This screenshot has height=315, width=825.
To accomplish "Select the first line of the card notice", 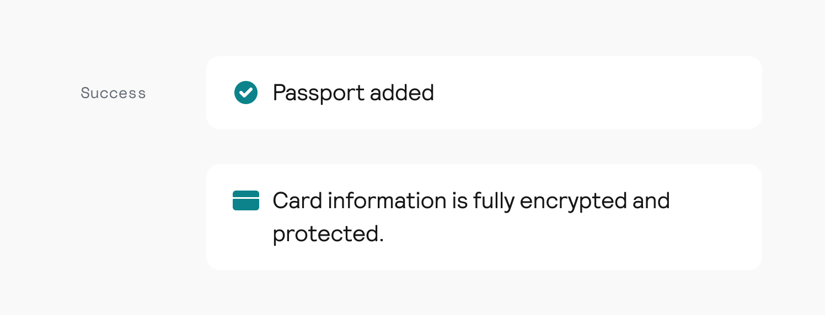I will pos(471,200).
